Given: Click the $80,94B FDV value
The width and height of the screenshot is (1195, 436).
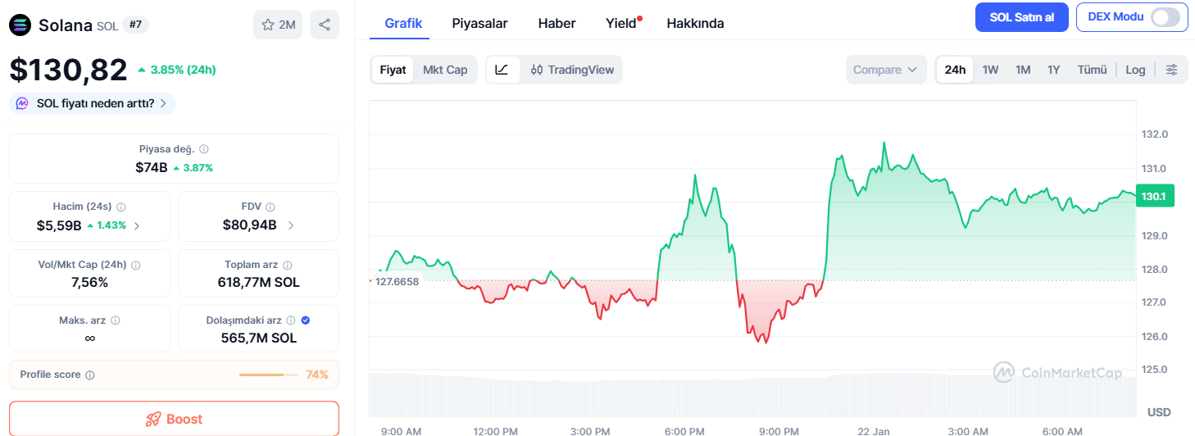Looking at the screenshot, I should (249, 225).
